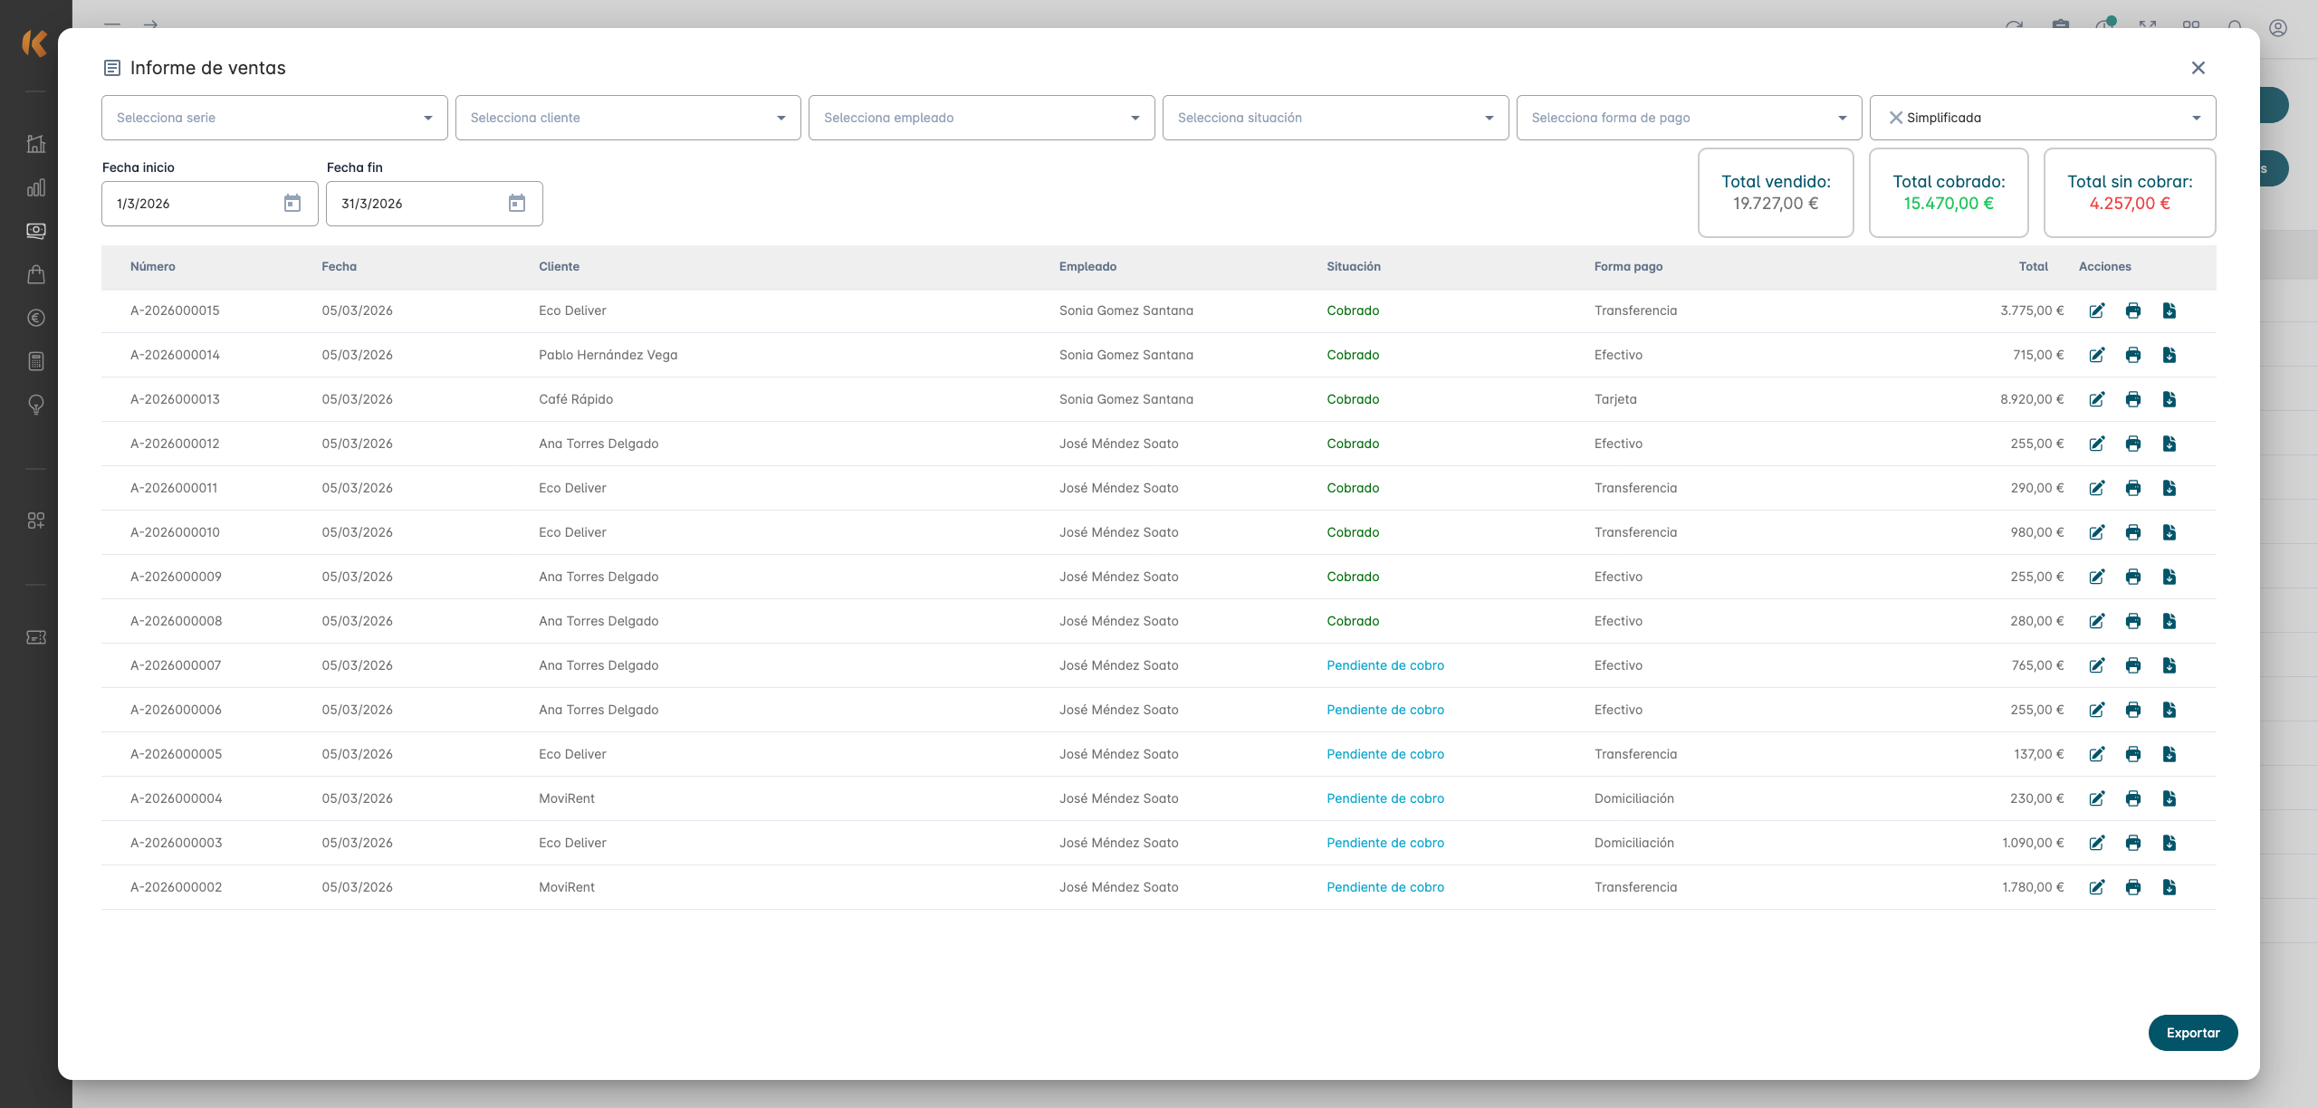Click the Total column header
This screenshot has height=1108, width=2318.
(x=2033, y=267)
